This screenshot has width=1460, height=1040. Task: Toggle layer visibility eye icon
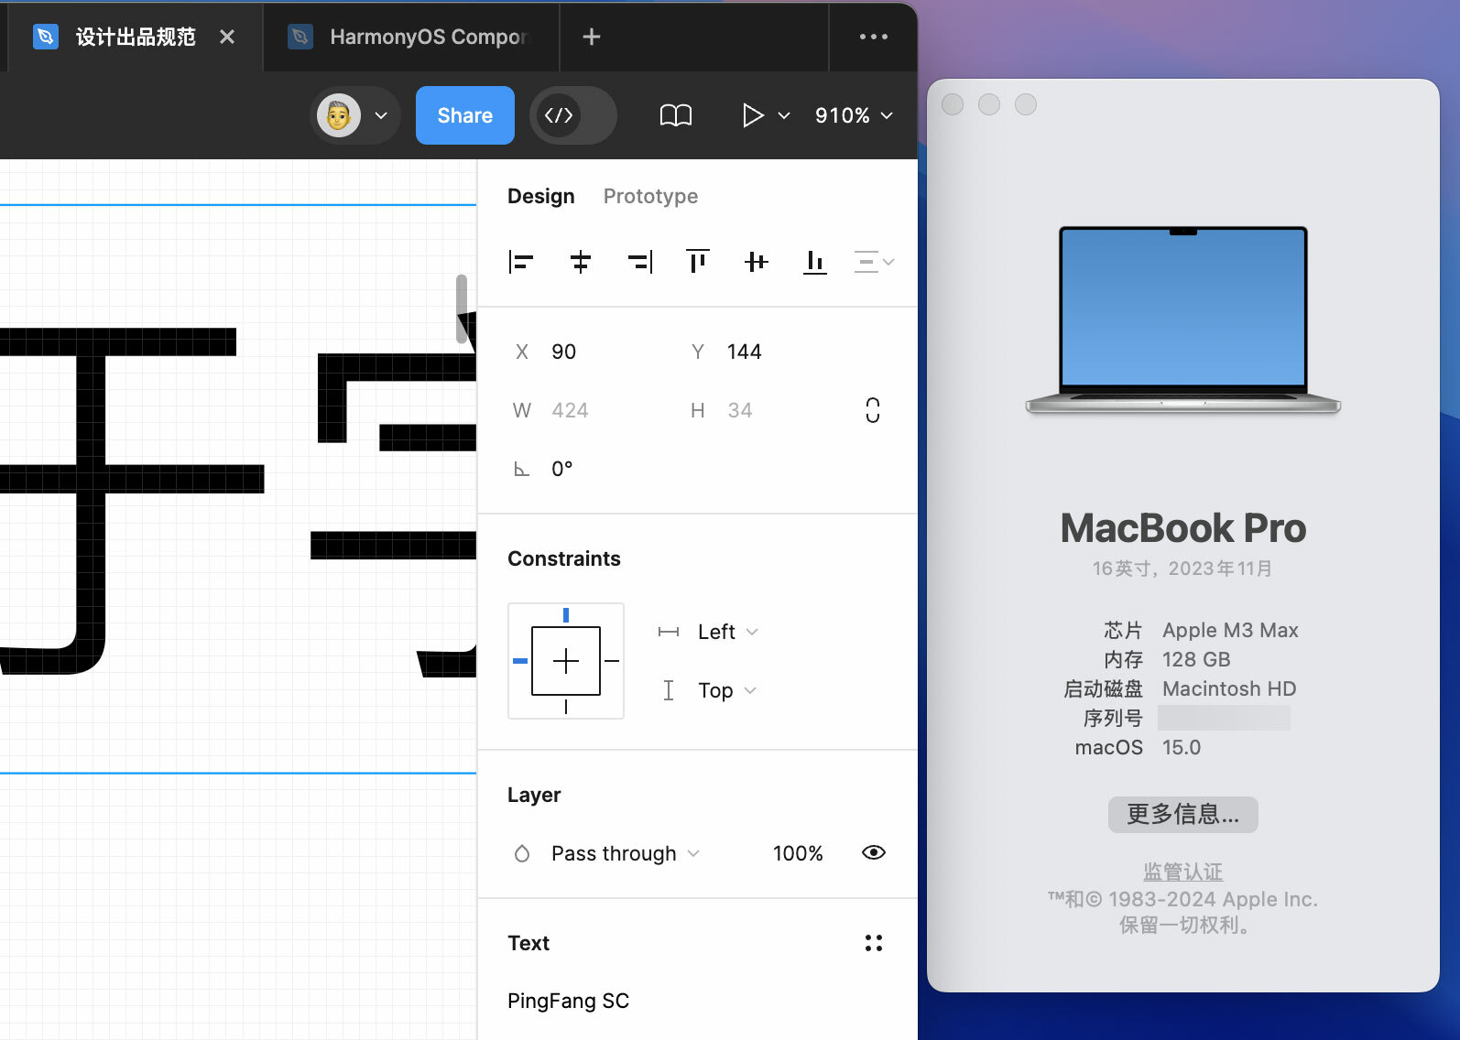[874, 852]
